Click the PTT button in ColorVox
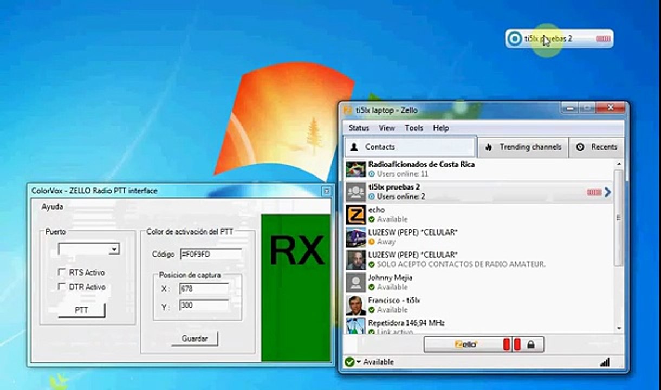The width and height of the screenshot is (661, 390). 81,310
